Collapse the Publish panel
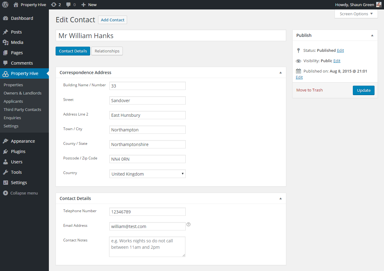384x271 pixels. [372, 35]
